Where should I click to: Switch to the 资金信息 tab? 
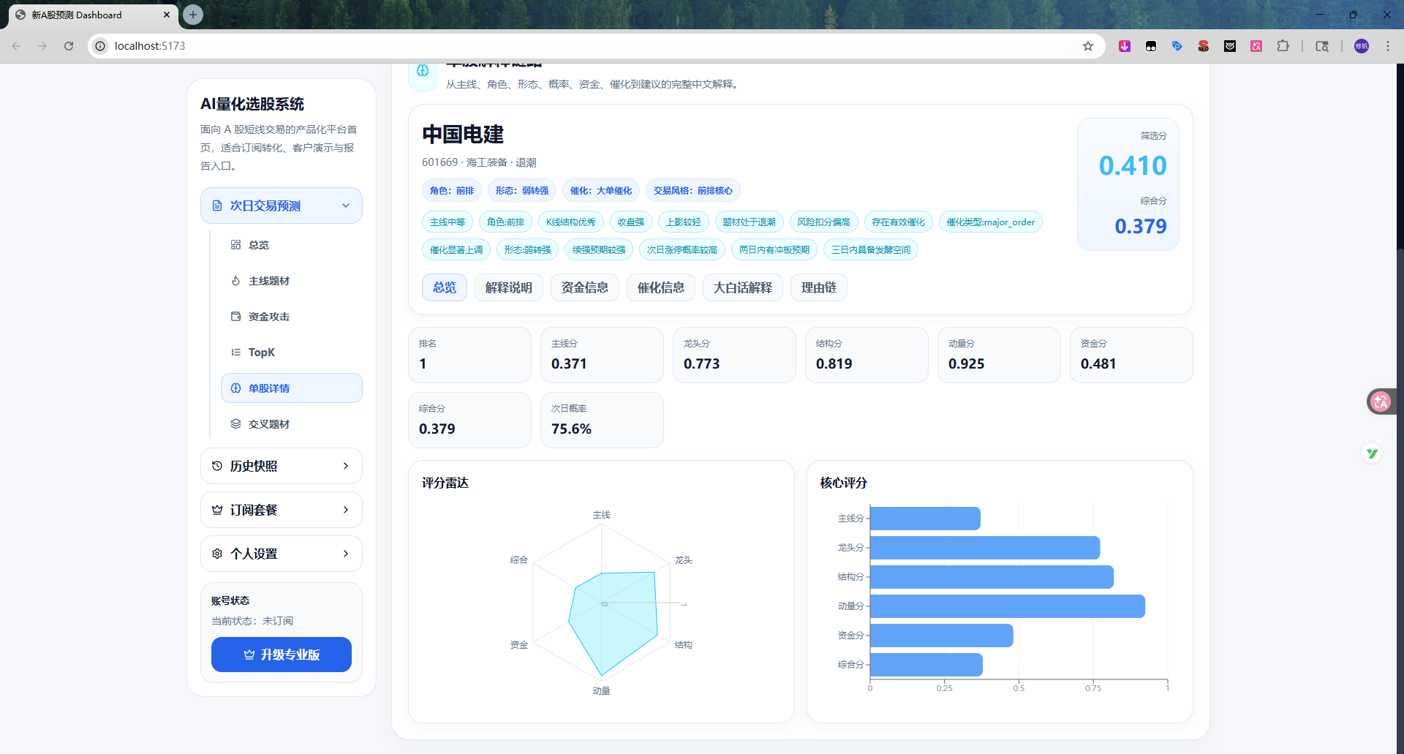point(585,287)
